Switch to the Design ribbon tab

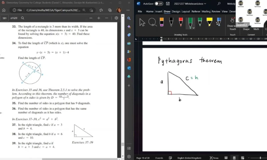(x=176, y=11)
